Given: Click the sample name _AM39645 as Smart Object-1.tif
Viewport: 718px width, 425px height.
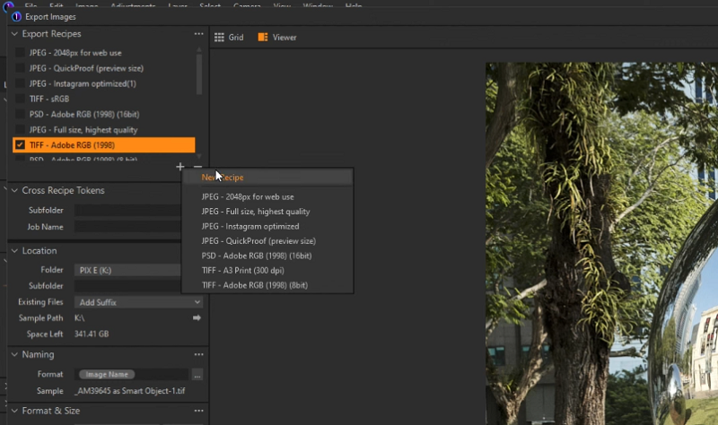Looking at the screenshot, I should tap(129, 391).
